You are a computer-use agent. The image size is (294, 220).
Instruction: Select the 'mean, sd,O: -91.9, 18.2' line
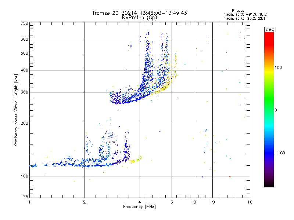pyautogui.click(x=245, y=14)
